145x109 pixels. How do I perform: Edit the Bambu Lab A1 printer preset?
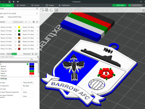tap(37, 13)
